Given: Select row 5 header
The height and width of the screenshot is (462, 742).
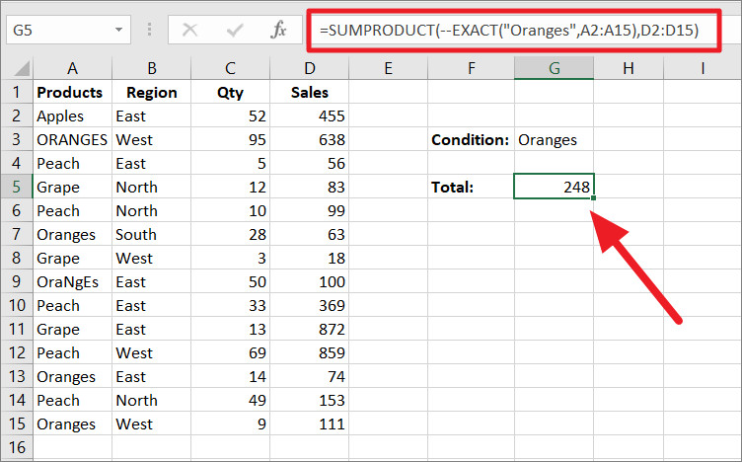Looking at the screenshot, I should [x=17, y=187].
